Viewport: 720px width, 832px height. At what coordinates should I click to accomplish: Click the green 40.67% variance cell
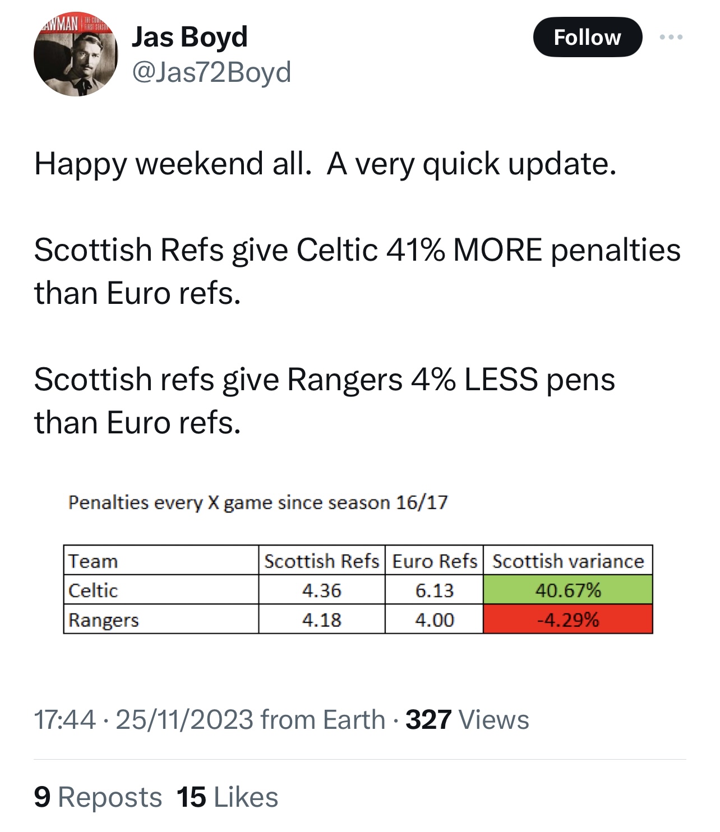click(x=568, y=590)
